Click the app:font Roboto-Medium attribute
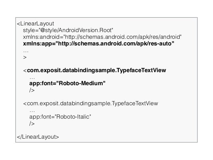 click(67, 83)
